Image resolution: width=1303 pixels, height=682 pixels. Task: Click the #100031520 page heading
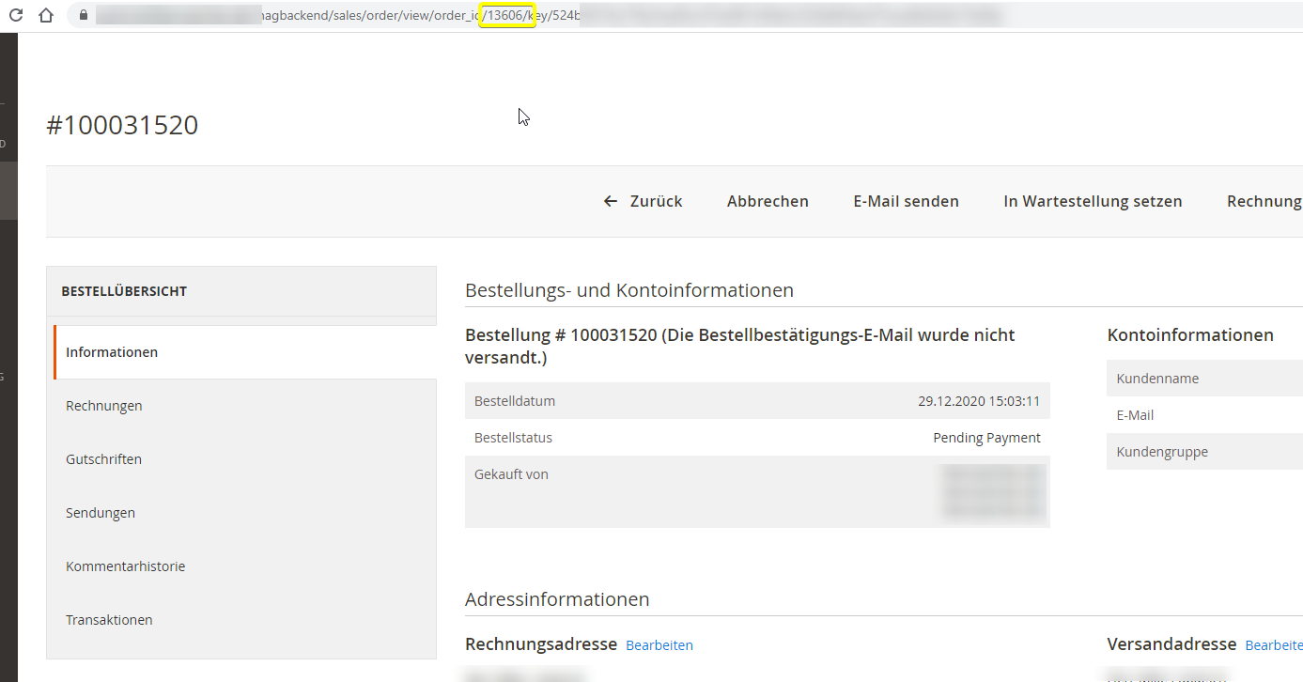click(x=122, y=125)
